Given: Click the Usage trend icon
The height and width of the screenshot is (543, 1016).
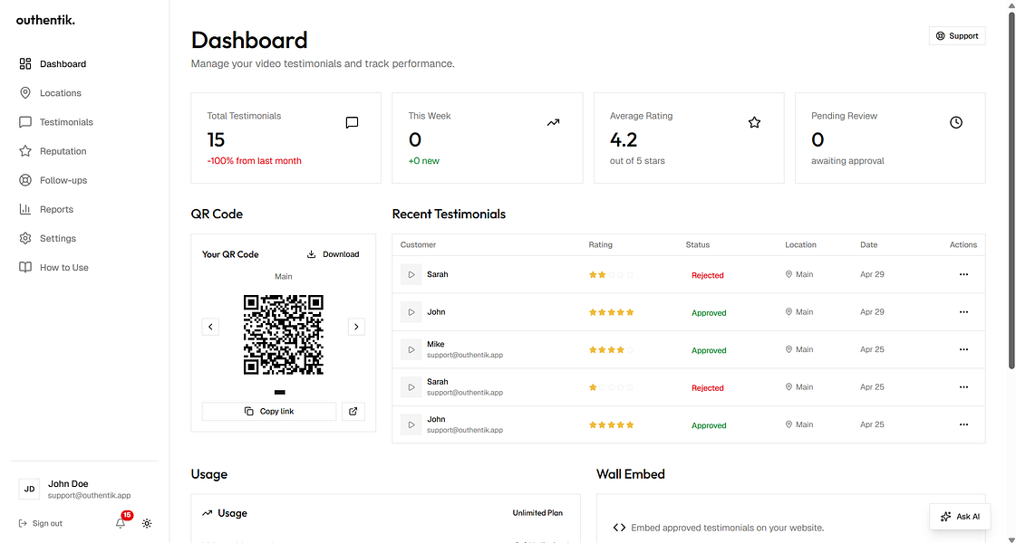Looking at the screenshot, I should [x=207, y=513].
